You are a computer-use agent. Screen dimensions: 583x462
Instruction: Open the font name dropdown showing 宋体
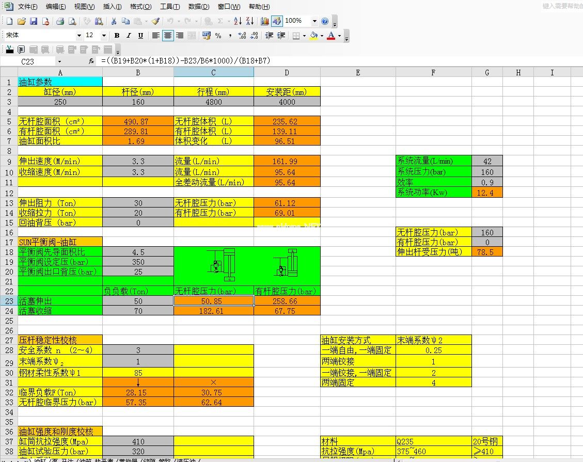tap(79, 35)
